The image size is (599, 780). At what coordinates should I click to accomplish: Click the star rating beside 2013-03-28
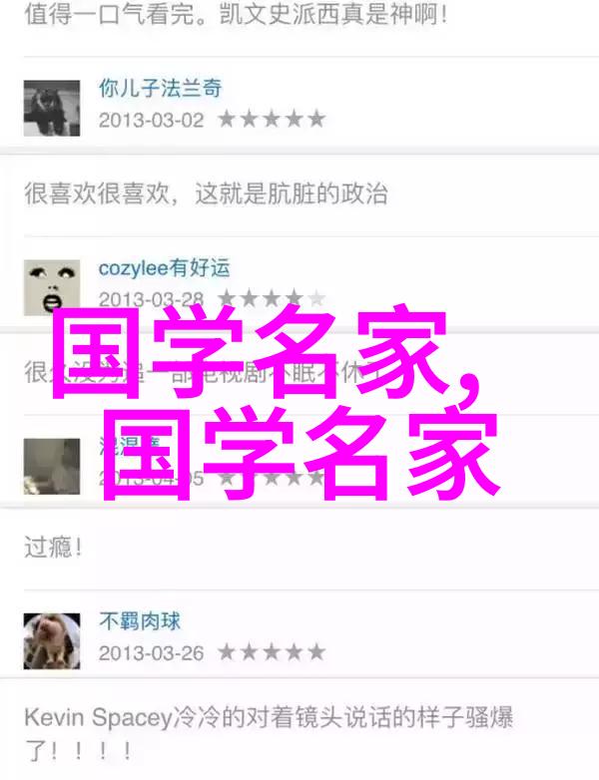[272, 298]
